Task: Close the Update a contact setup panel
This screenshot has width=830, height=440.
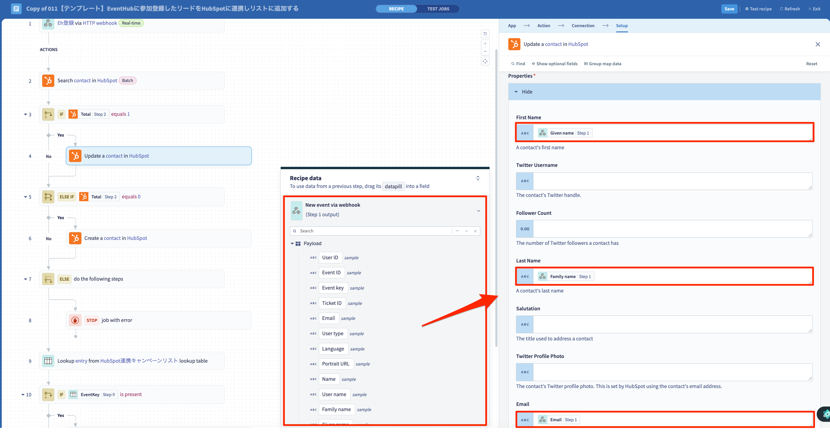Action: [x=817, y=44]
